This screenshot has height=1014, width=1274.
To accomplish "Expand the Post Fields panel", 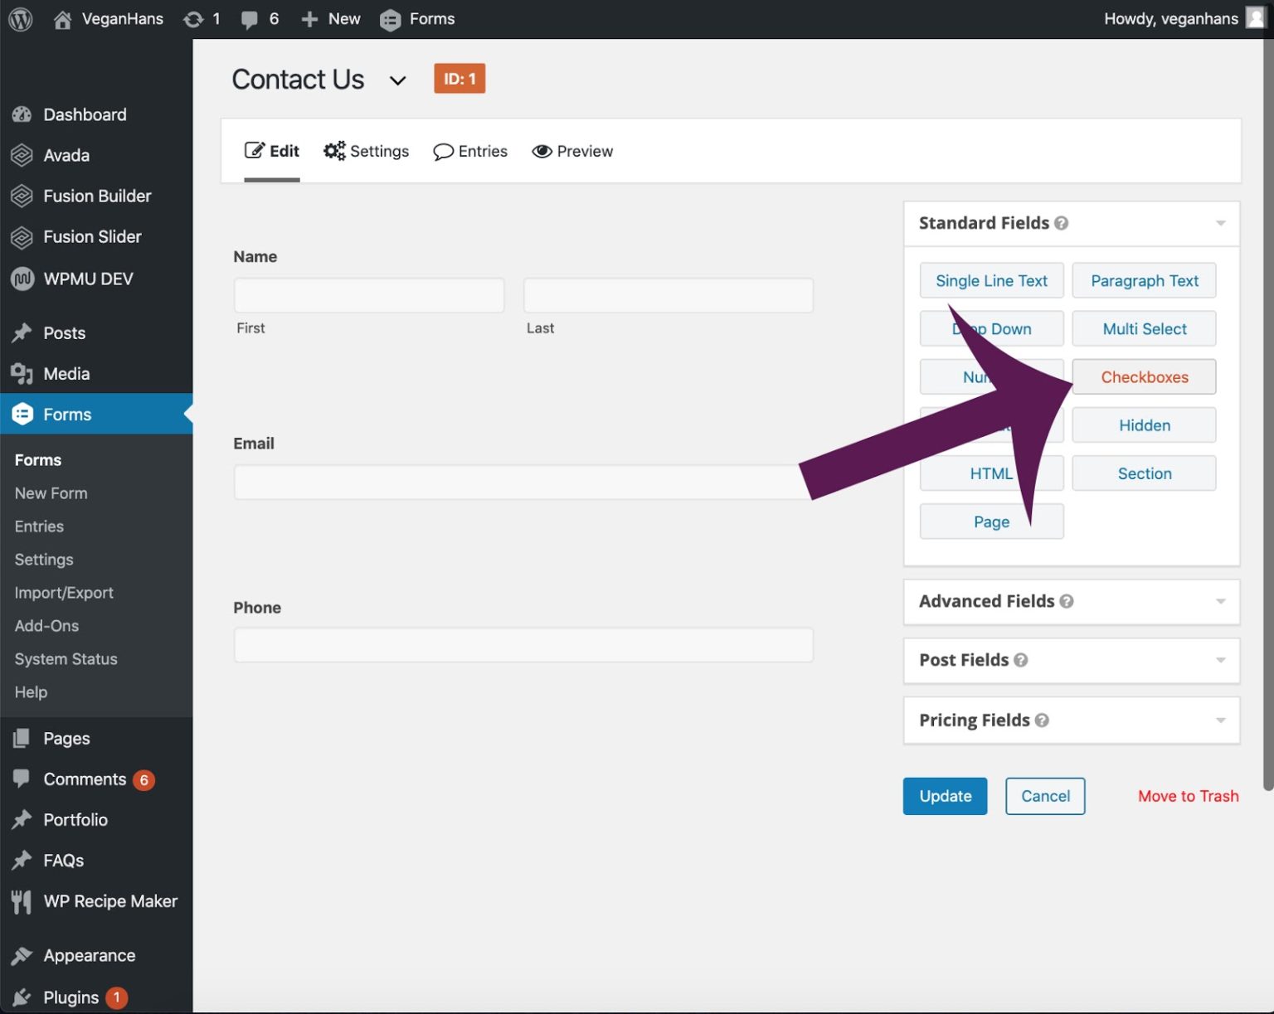I will (x=1220, y=660).
